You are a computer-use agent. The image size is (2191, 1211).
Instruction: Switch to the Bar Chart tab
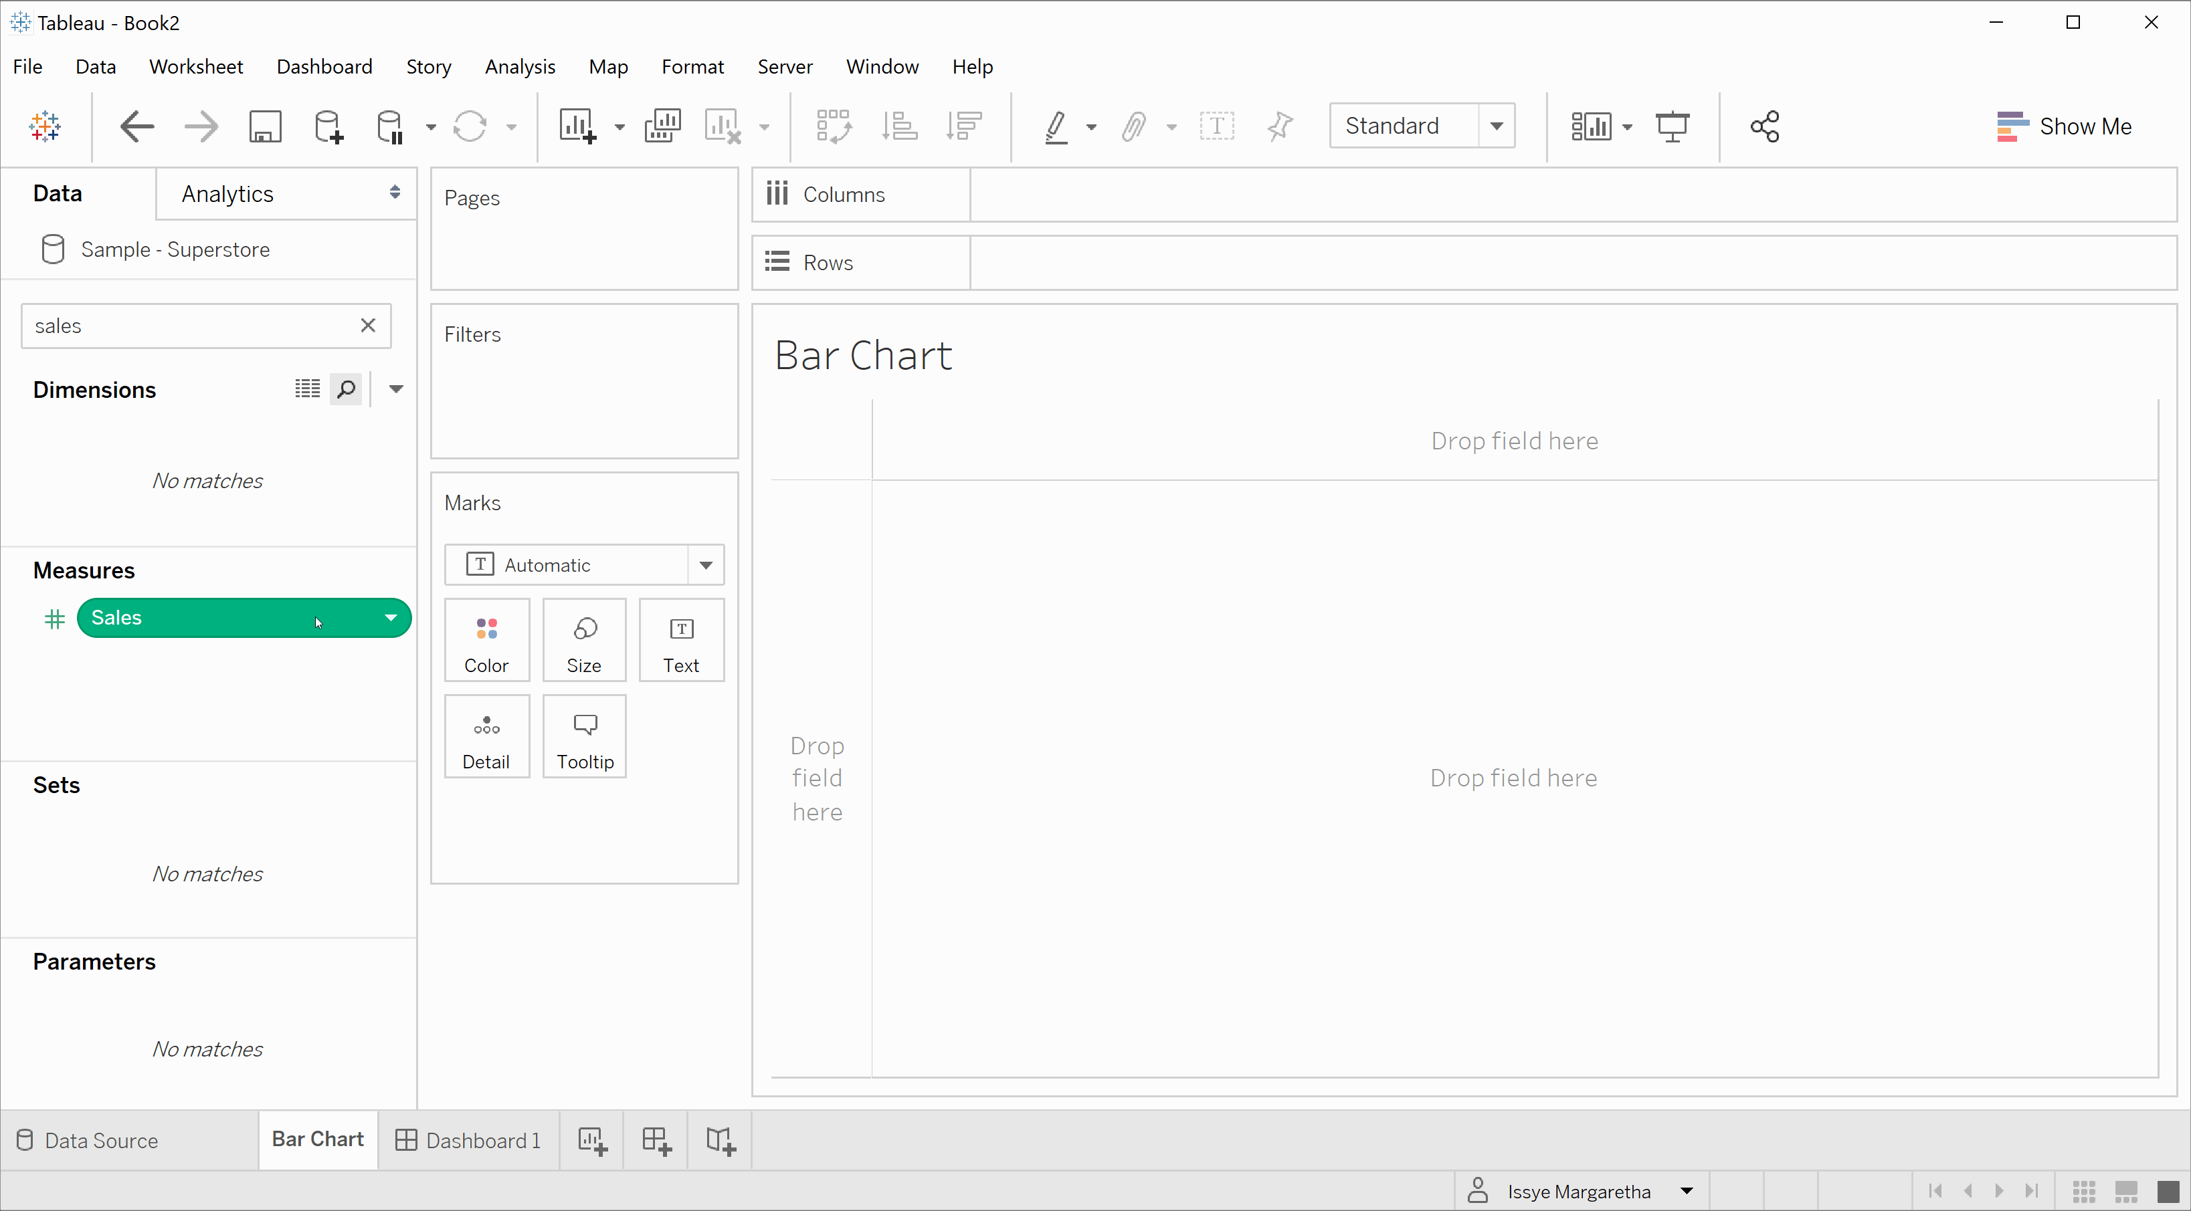tap(318, 1139)
